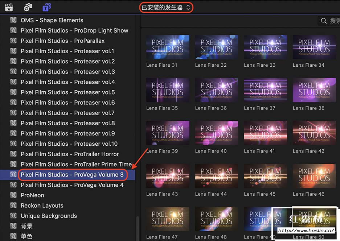This screenshot has height=241, width=340.
Task: Select Proteaser vol.8 category
Action: click(67, 123)
